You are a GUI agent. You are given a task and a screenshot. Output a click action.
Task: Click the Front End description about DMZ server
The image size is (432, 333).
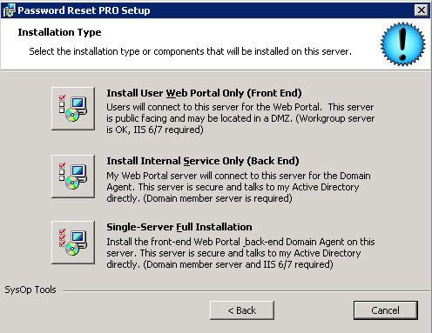(240, 118)
